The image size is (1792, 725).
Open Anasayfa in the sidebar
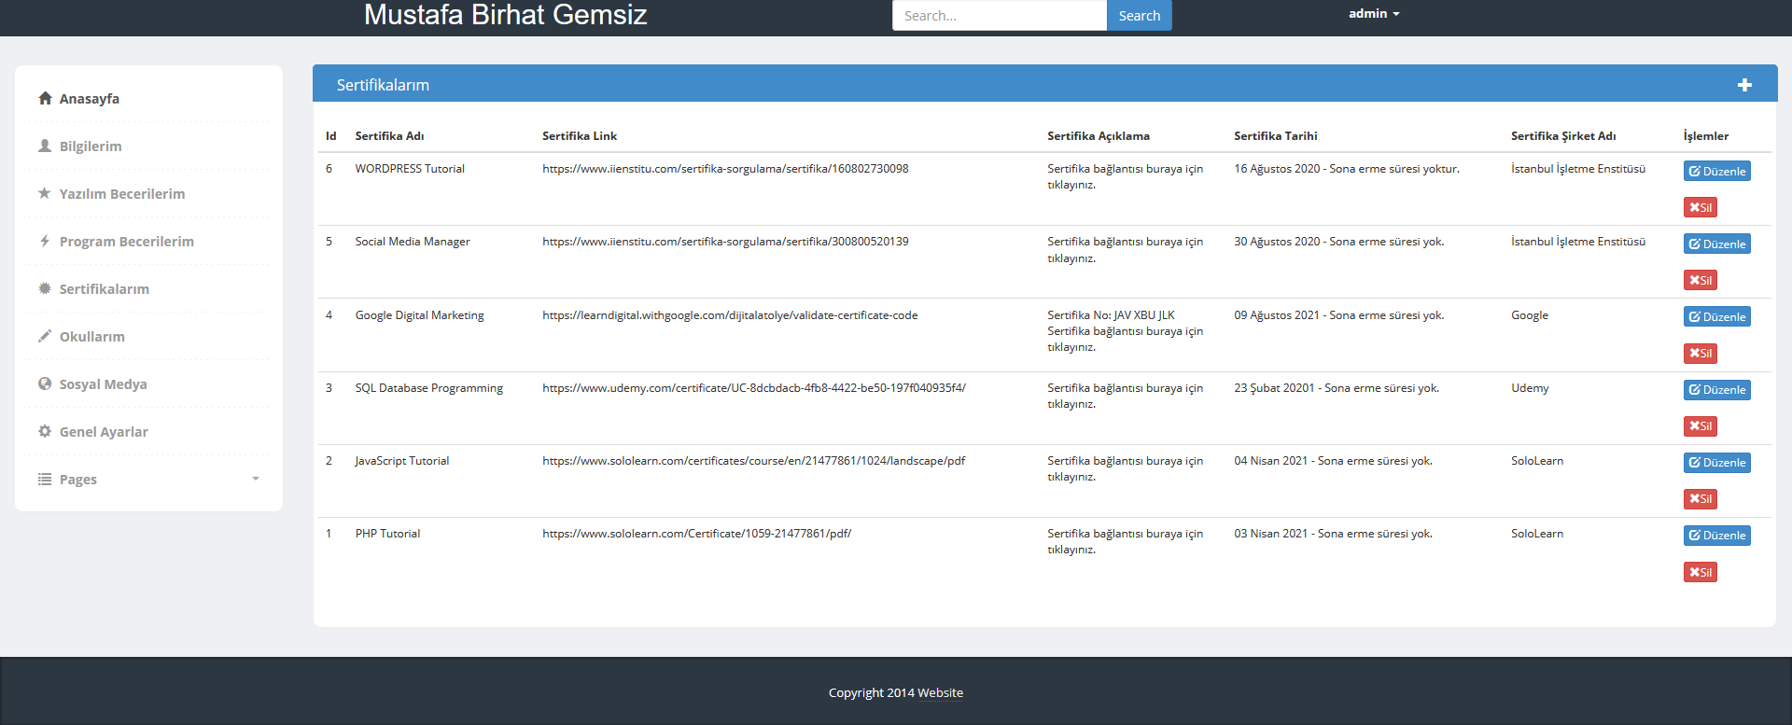[89, 99]
